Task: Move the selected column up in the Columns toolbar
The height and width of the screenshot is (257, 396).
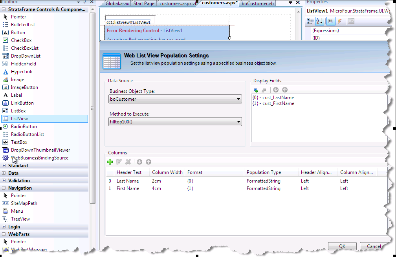Action: [x=148, y=162]
